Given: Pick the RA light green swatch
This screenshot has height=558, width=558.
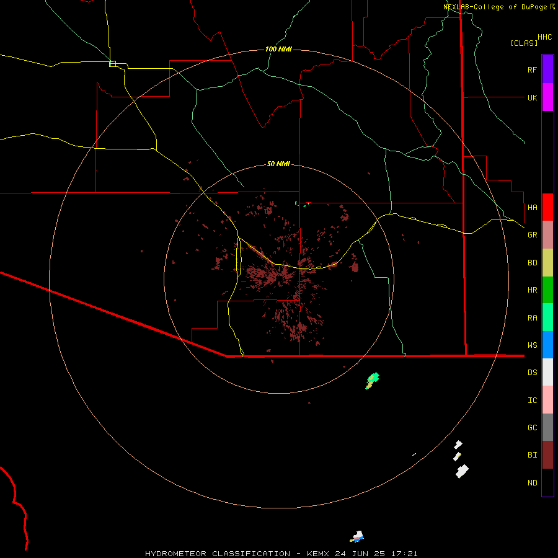Looking at the screenshot, I should click(547, 317).
